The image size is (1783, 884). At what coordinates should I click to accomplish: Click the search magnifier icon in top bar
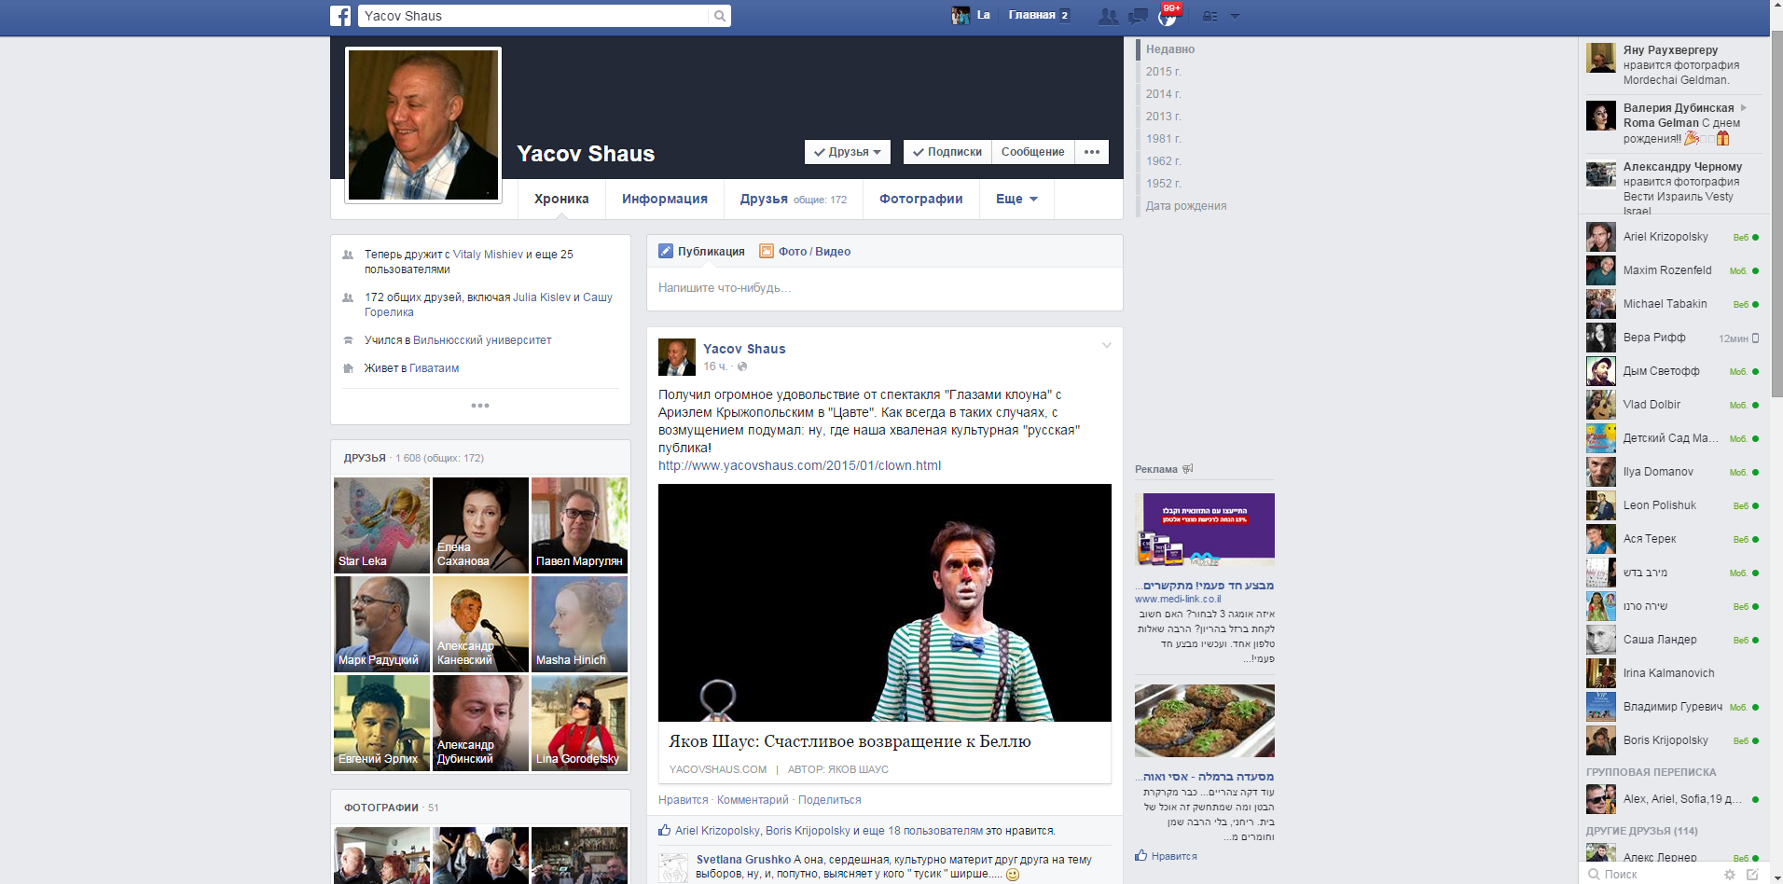point(720,16)
